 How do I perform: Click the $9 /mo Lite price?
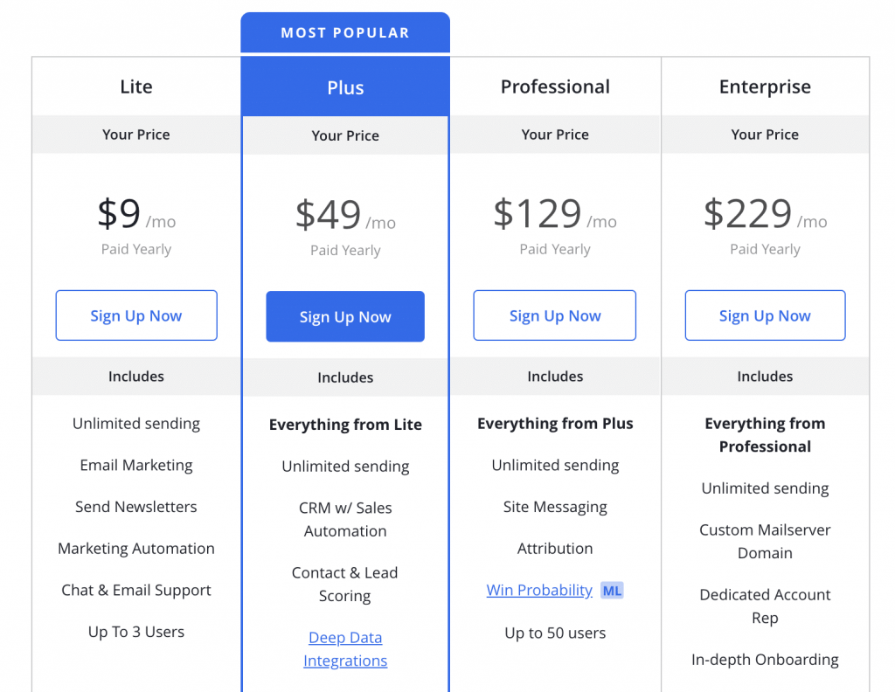coord(136,214)
